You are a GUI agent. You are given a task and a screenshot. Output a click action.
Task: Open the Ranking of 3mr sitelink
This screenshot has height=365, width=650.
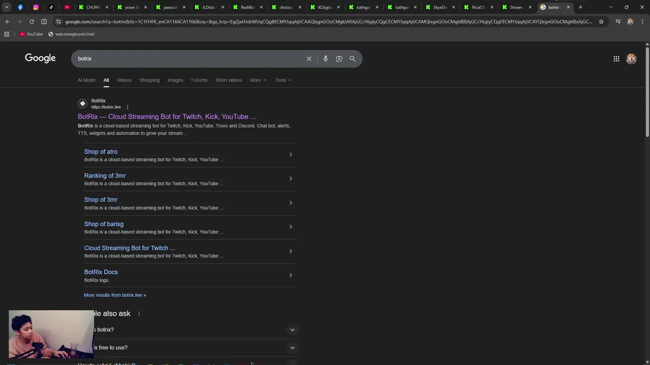tap(105, 175)
